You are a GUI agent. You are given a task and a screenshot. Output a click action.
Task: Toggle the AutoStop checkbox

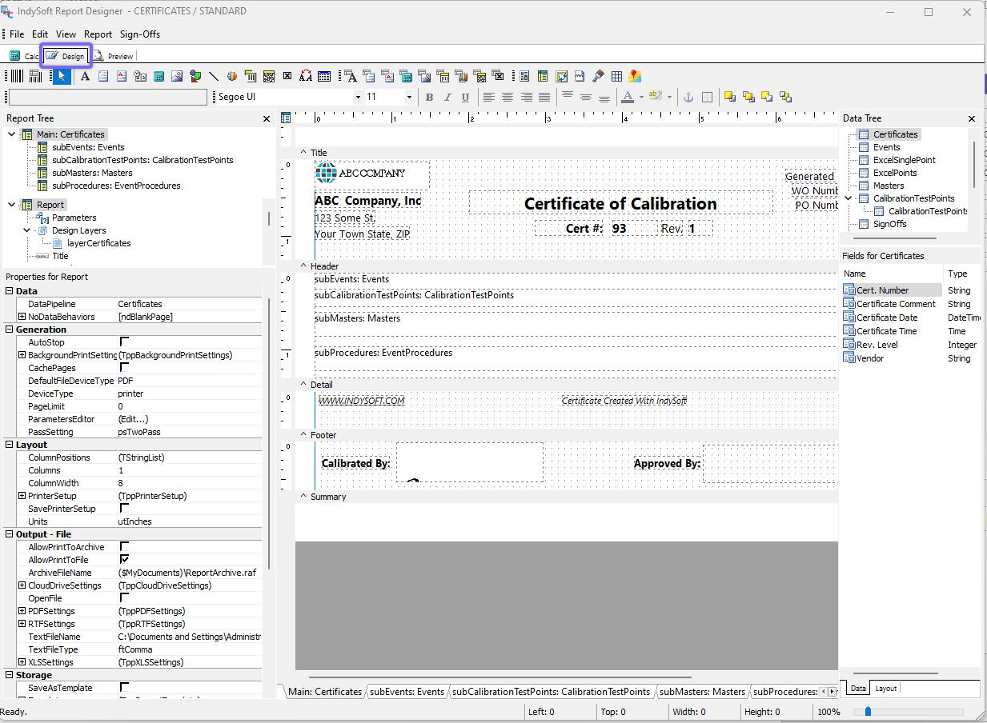[124, 342]
